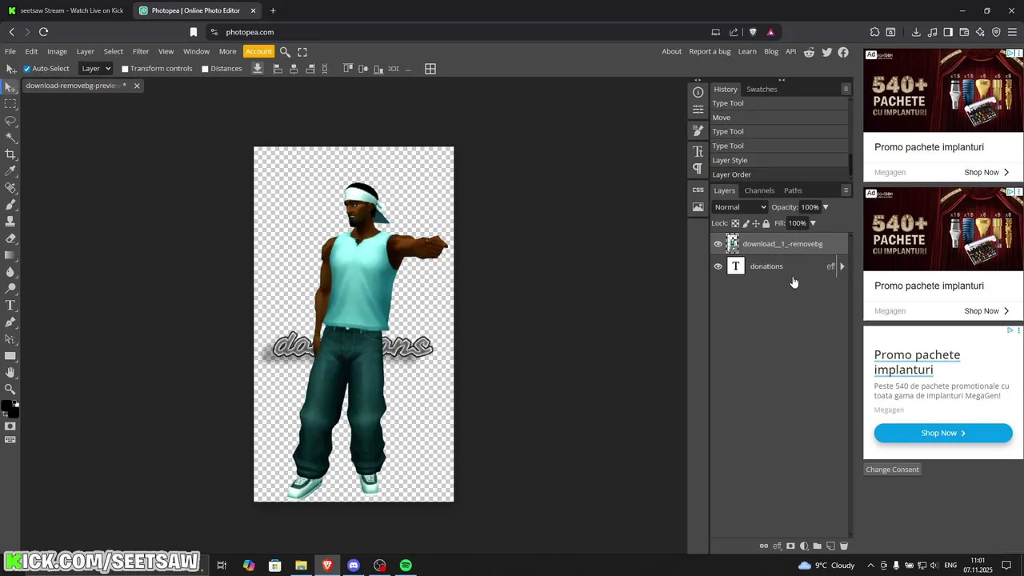Image resolution: width=1024 pixels, height=576 pixels.
Task: Align left edges icon in options bar
Action: click(x=278, y=69)
